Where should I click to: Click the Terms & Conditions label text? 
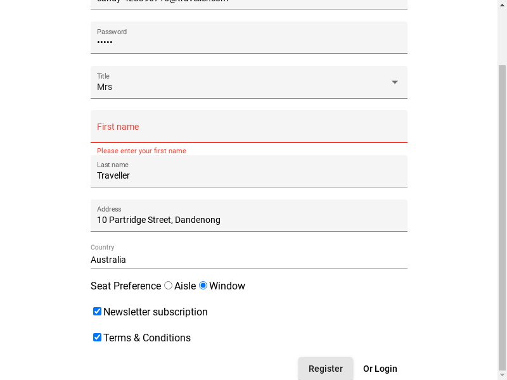tap(147, 338)
